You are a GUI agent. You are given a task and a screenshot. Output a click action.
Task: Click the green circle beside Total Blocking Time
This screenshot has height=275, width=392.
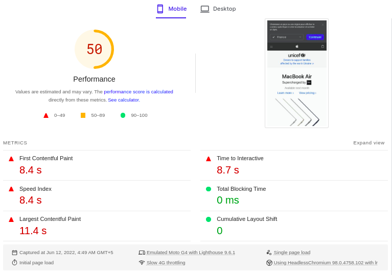tap(209, 189)
